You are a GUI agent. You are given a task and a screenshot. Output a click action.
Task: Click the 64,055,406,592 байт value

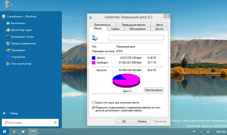coord(130,70)
